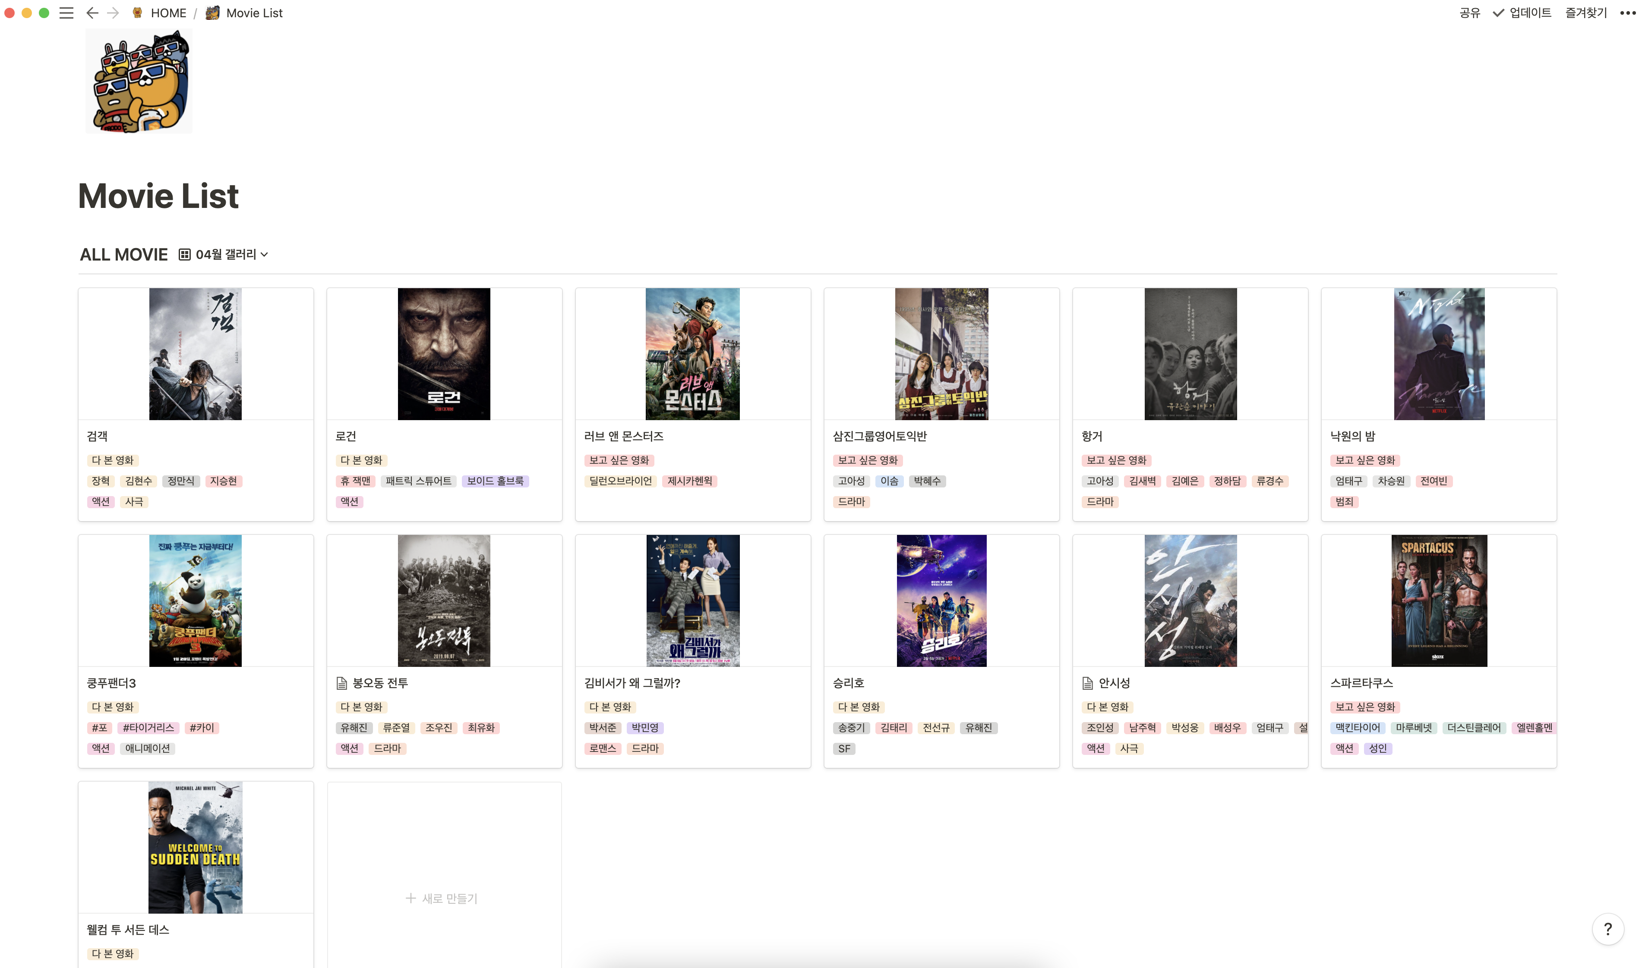
Task: Click the Movie List breadcrumb
Action: tap(254, 13)
